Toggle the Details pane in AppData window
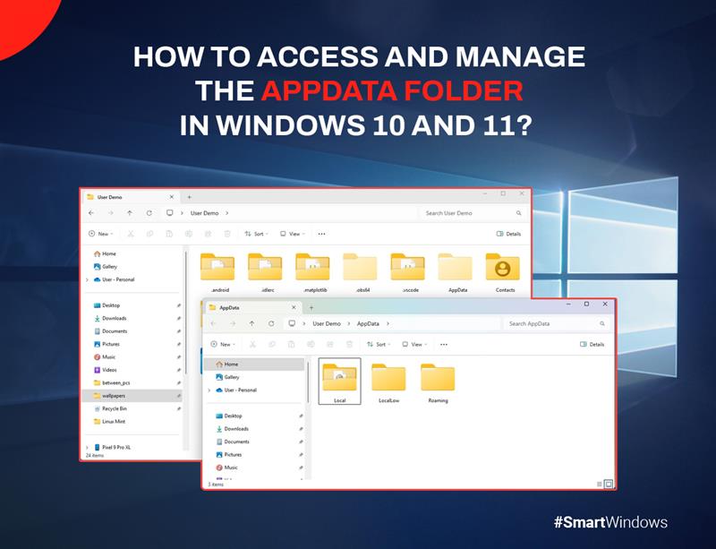 tap(592, 344)
